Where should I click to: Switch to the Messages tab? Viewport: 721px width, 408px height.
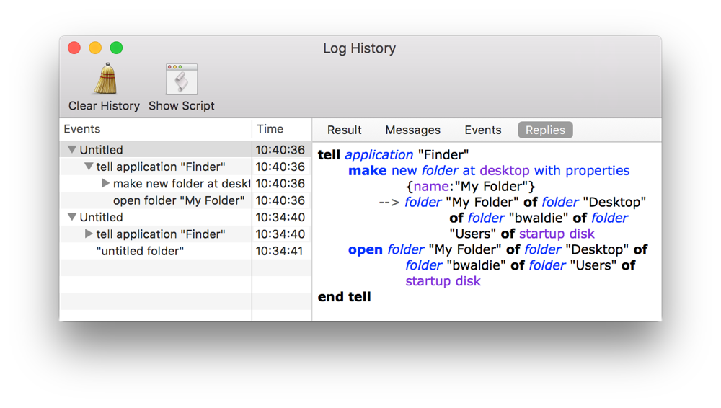pos(412,130)
